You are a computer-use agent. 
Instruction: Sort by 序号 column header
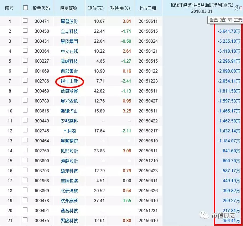9,8
